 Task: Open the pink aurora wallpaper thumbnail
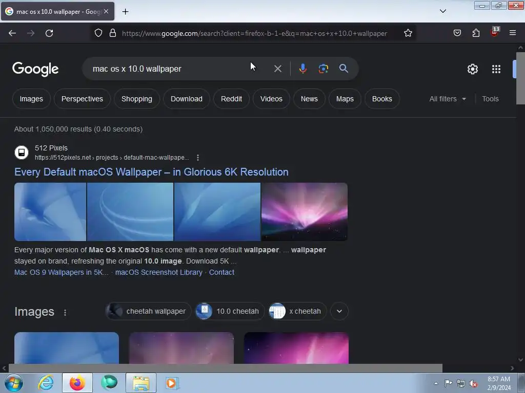pos(305,211)
